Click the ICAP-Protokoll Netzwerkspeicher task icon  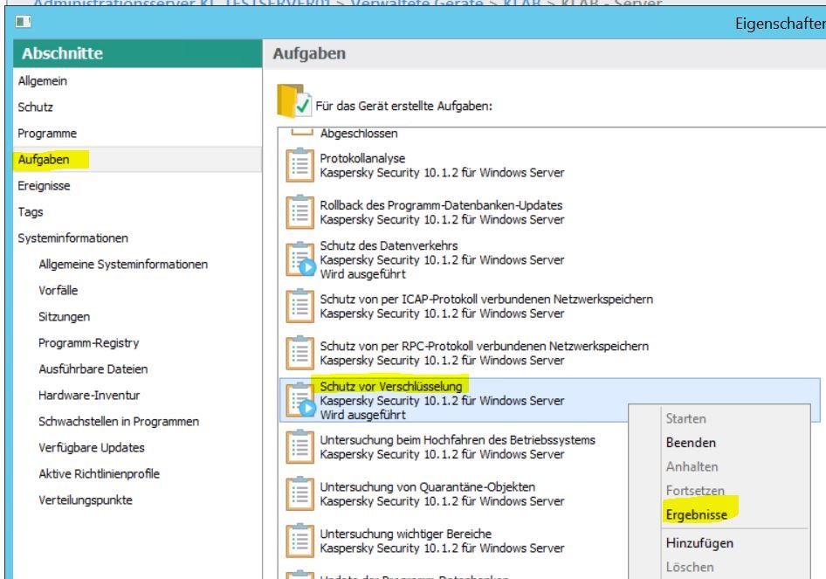pos(299,306)
